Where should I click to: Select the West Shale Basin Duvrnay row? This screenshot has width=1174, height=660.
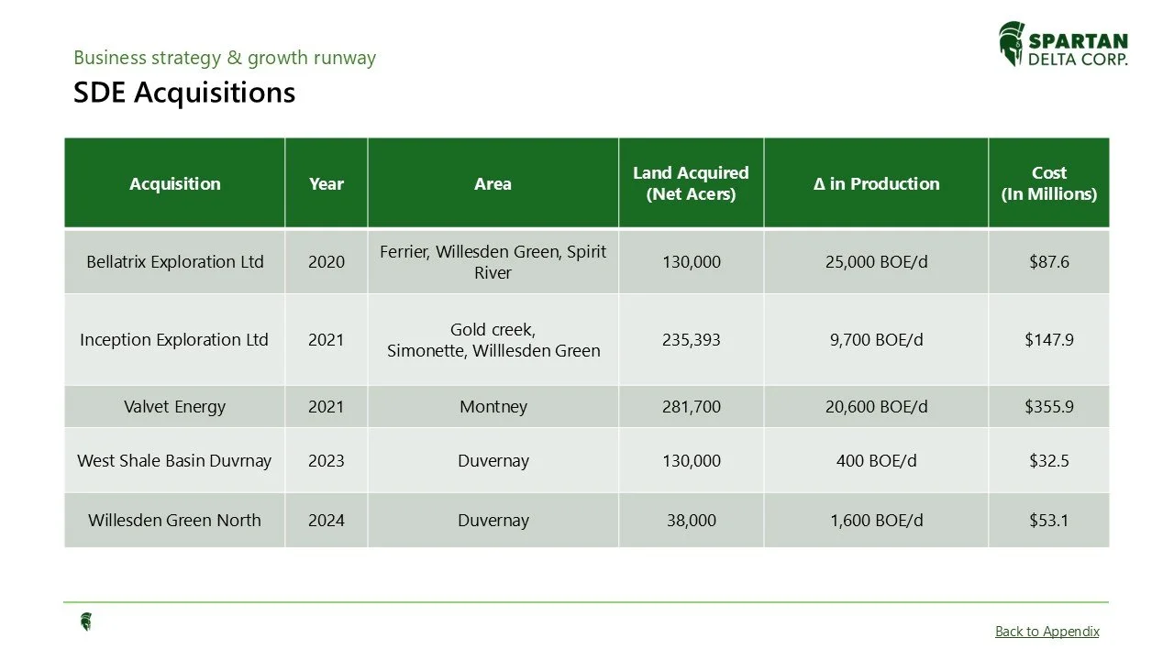[174, 461]
